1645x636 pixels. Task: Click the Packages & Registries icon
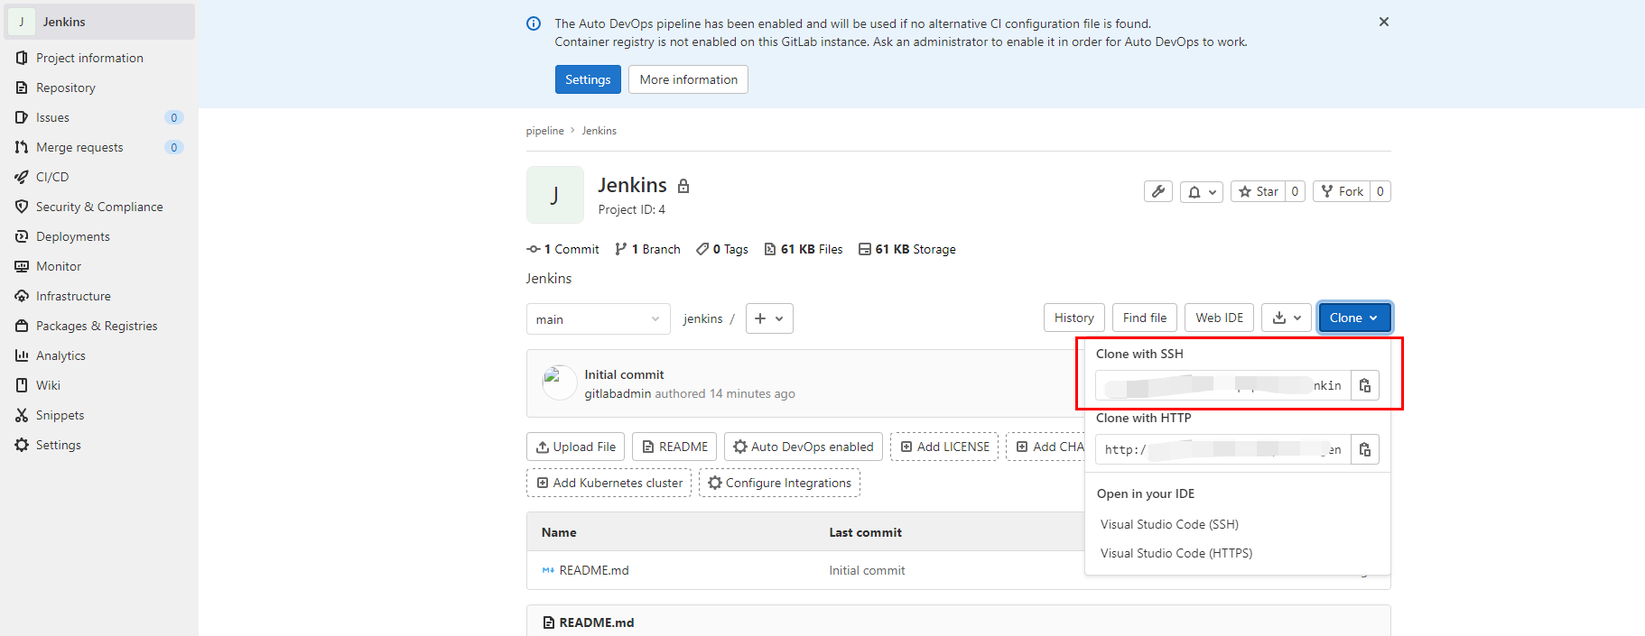coord(22,326)
